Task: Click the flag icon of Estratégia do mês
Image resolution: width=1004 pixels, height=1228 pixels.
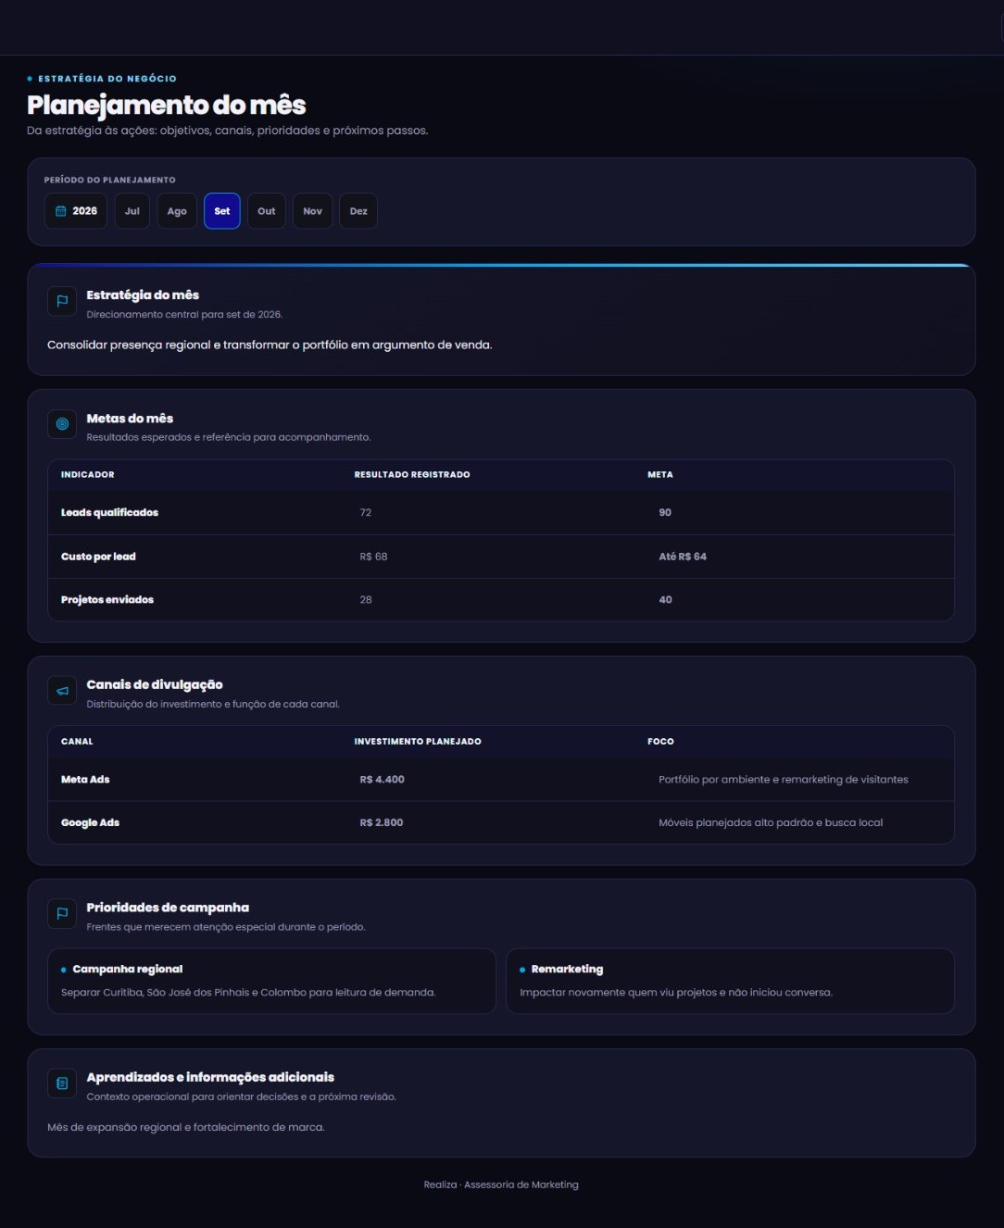Action: click(62, 301)
